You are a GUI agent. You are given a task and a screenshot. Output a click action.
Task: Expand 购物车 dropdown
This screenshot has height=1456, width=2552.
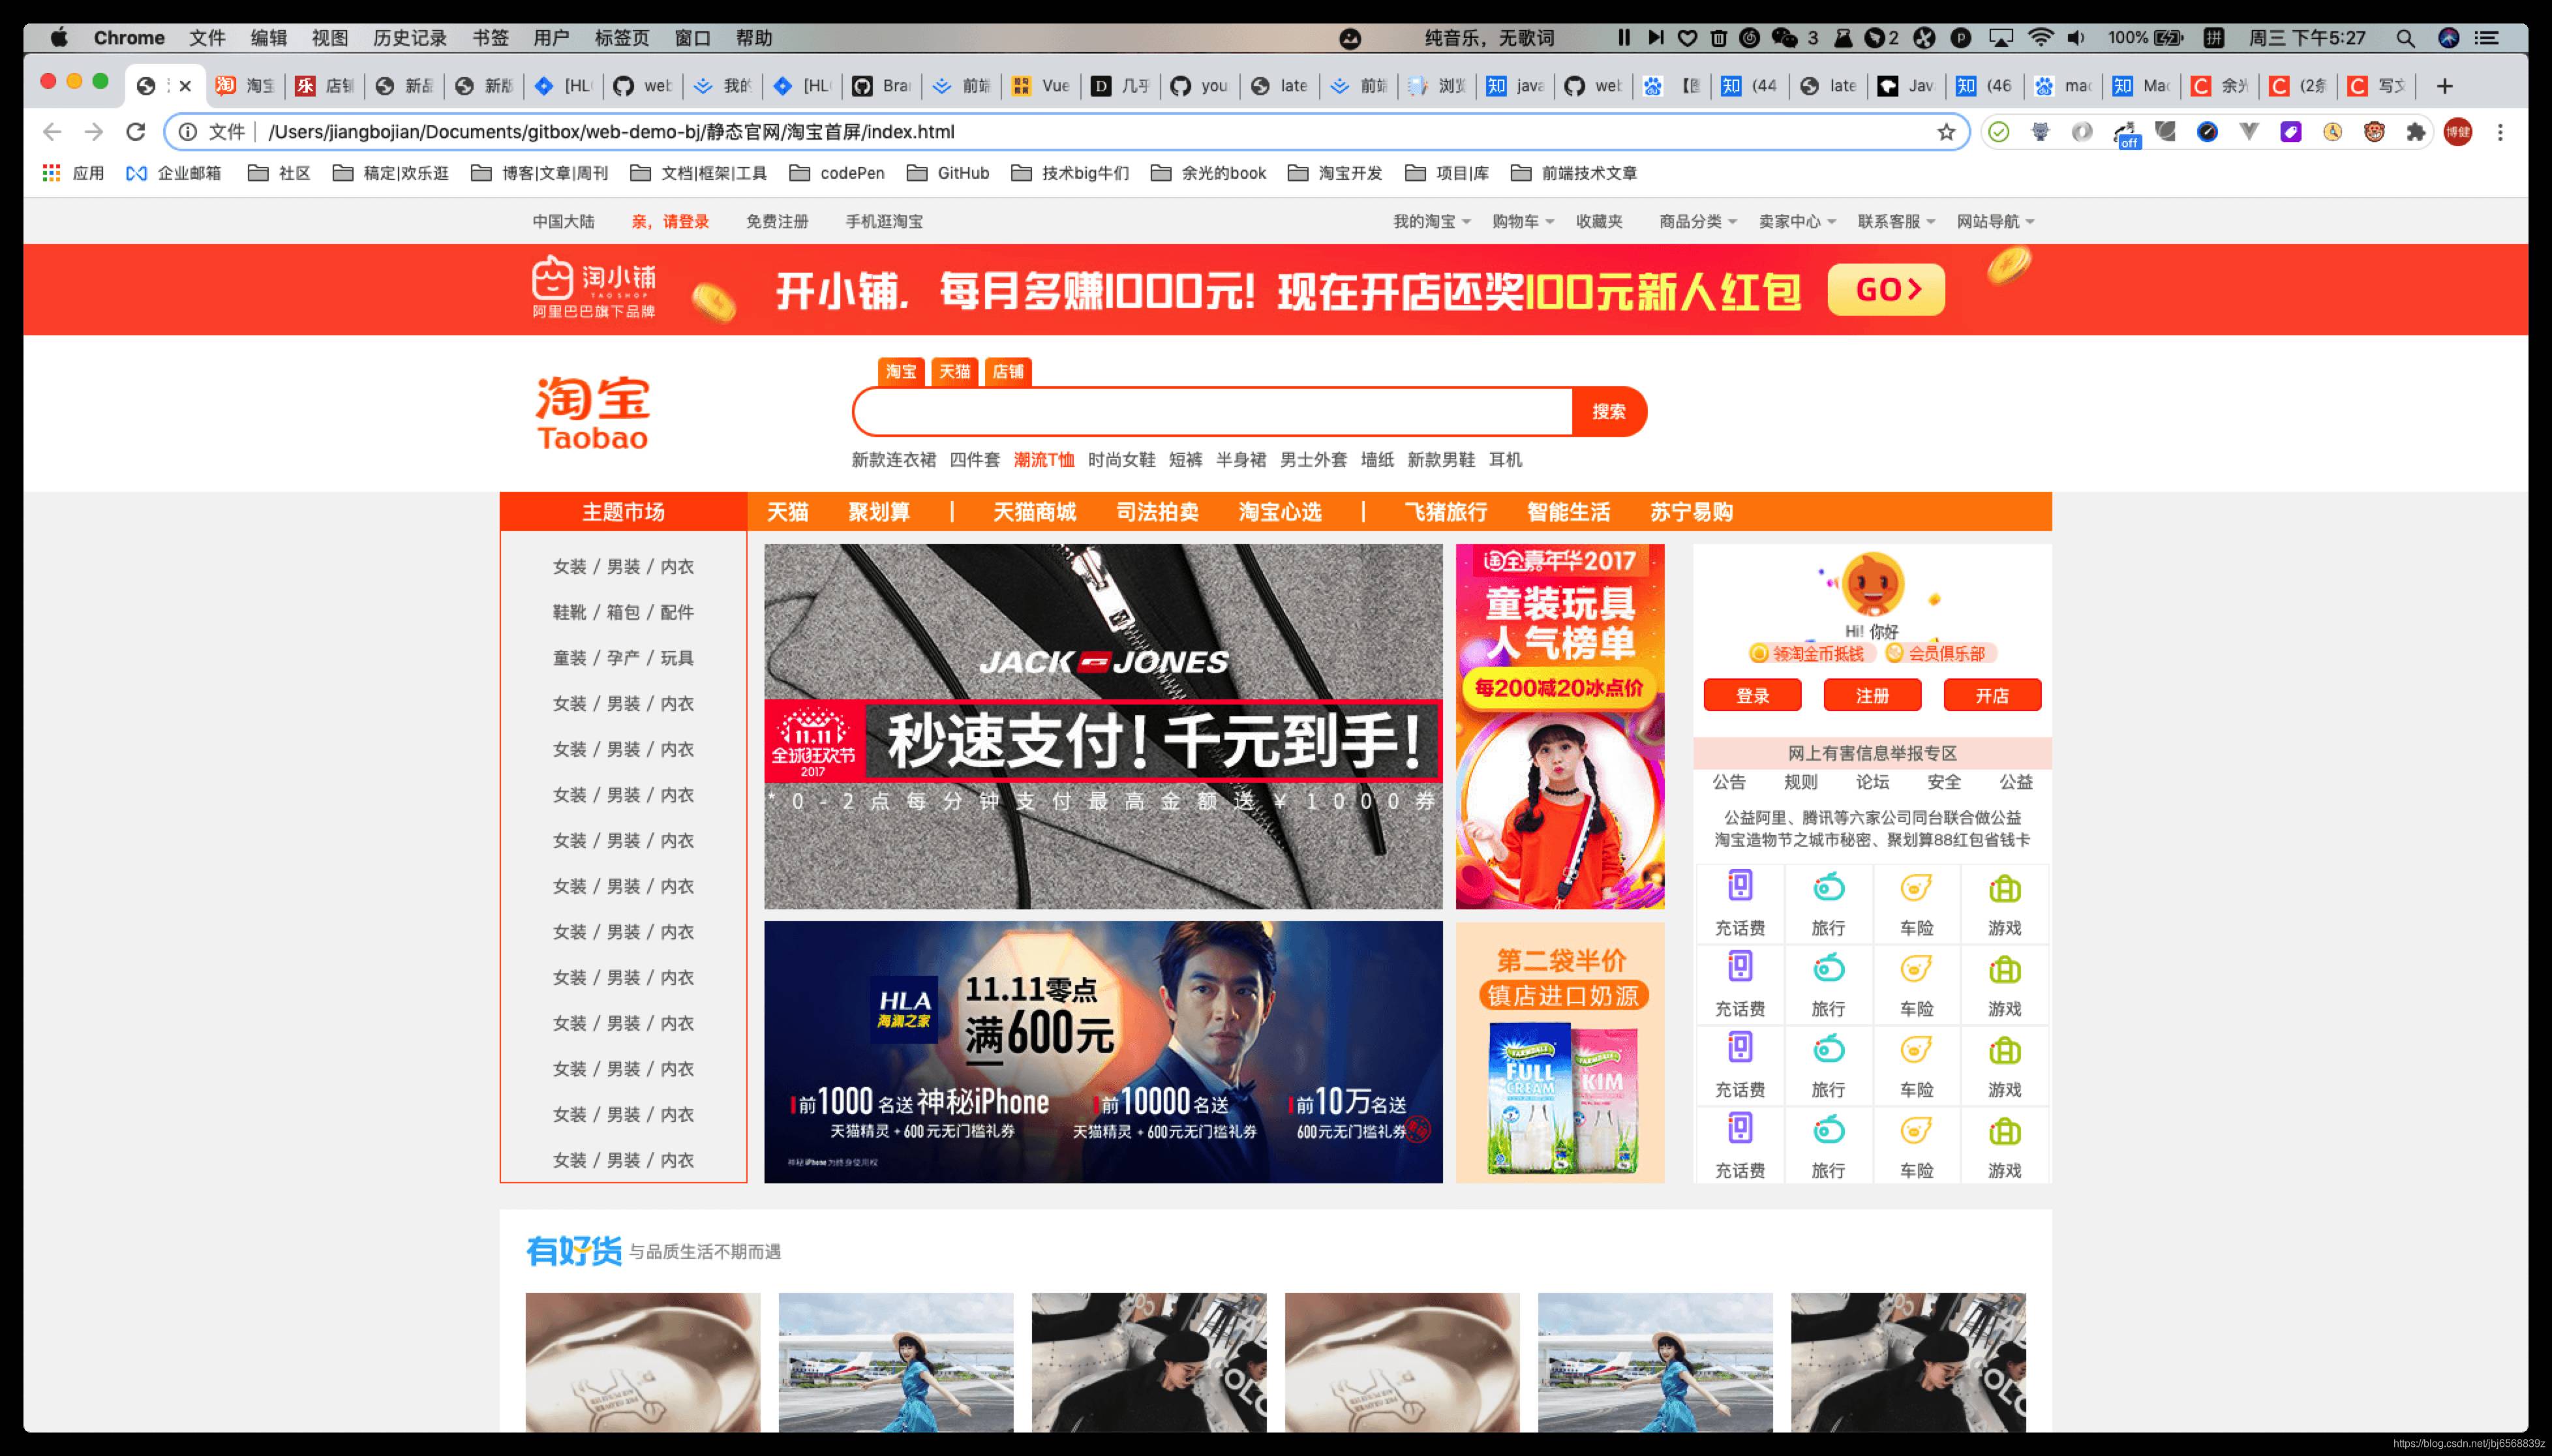coord(1523,222)
